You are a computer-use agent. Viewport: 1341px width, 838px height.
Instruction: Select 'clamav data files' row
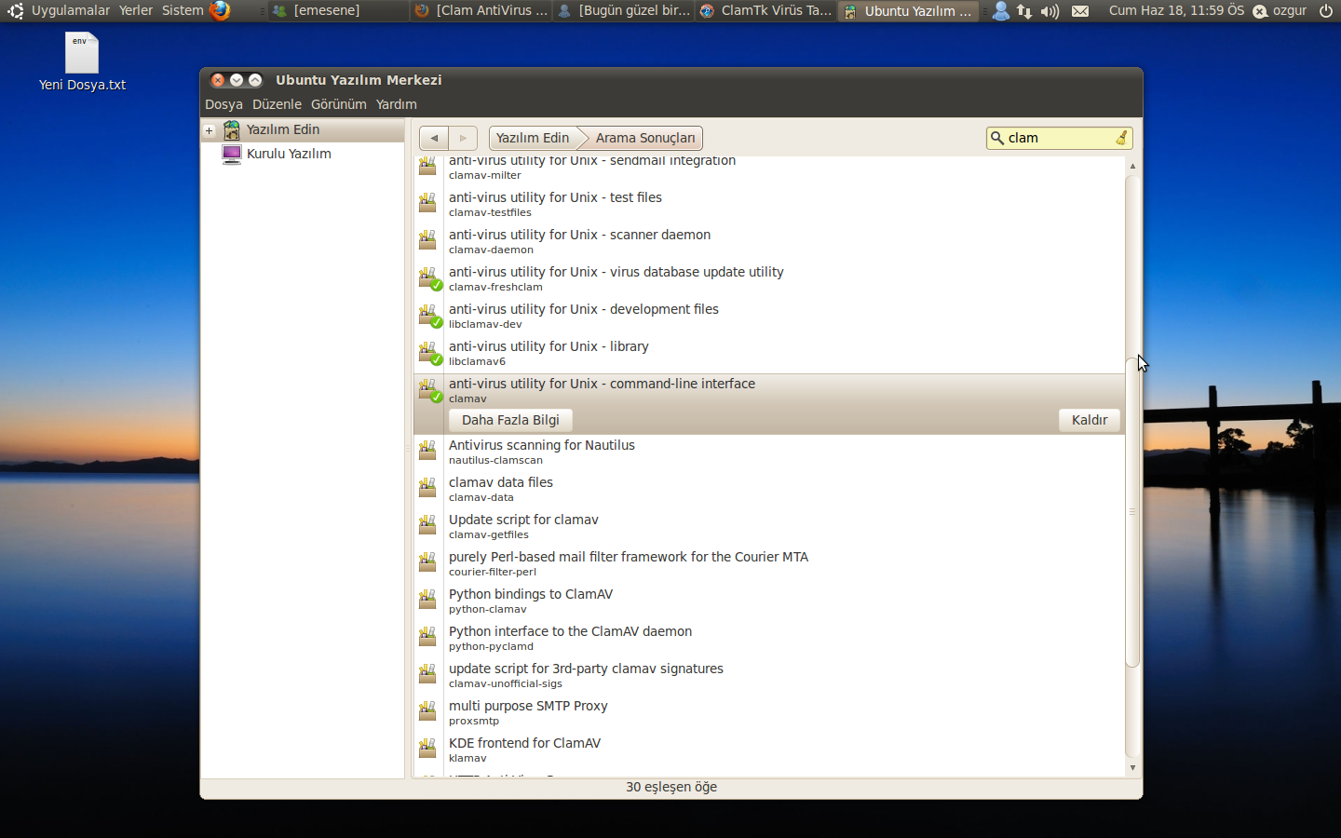pyautogui.click(x=769, y=488)
